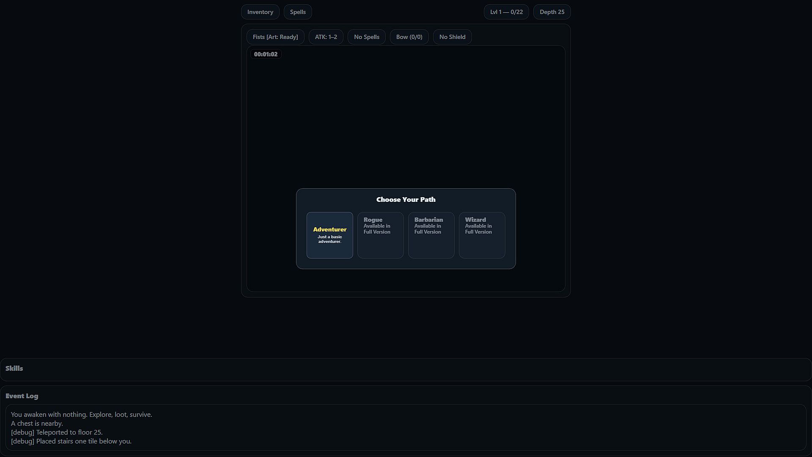Open the Spells panel
Screen dimensions: 812x457
tap(298, 12)
